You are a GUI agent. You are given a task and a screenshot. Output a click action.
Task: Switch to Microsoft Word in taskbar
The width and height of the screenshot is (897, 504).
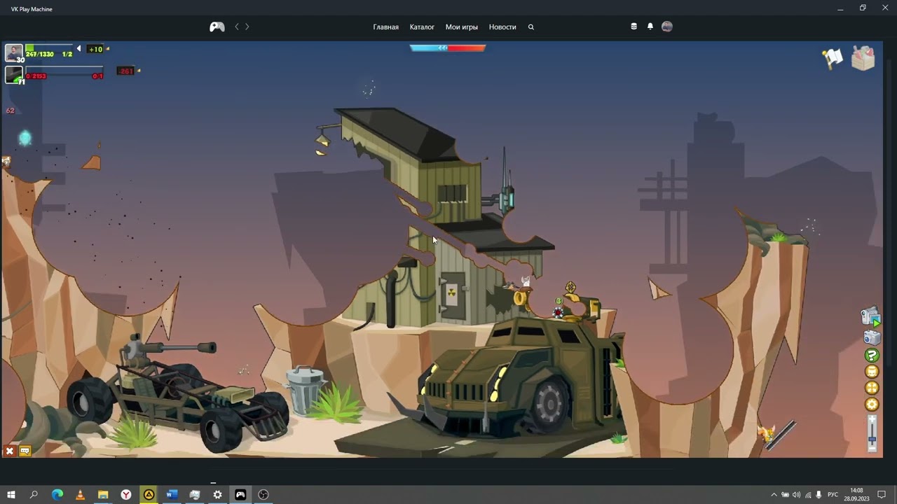pyautogui.click(x=172, y=495)
